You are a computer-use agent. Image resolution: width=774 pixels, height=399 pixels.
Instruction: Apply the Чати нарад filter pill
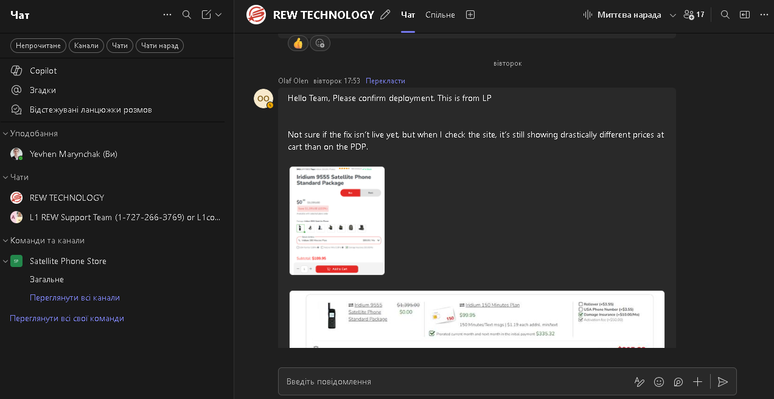(159, 46)
